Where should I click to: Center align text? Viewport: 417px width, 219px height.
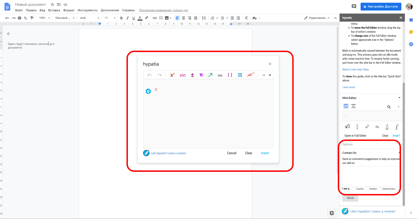(183, 18)
